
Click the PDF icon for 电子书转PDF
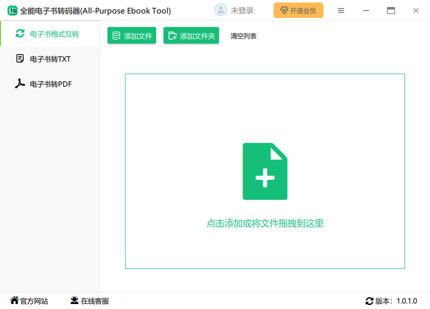[x=20, y=84]
